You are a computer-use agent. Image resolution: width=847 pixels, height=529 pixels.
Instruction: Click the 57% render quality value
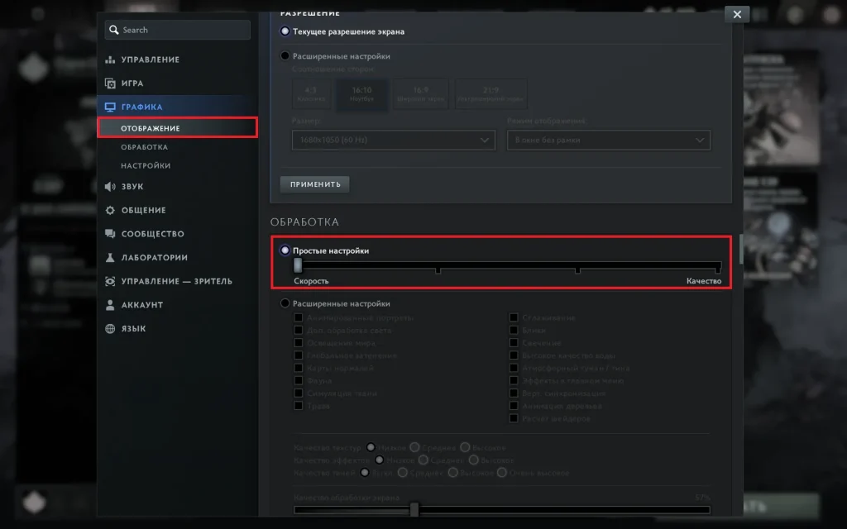pyautogui.click(x=703, y=497)
